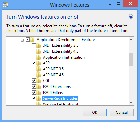Enable the .NET Extensibility 4.5 checkbox
140x122 pixels.
click(x=34, y=51)
